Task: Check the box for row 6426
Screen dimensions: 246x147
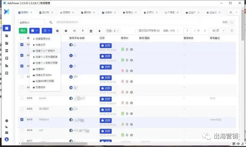Action: tap(22, 98)
